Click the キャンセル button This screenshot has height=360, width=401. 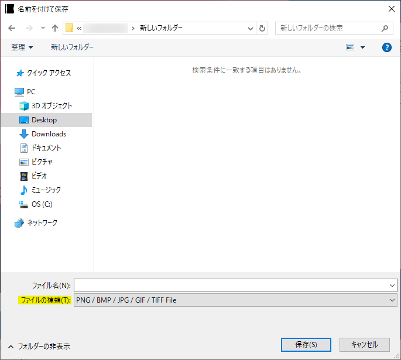364,344
